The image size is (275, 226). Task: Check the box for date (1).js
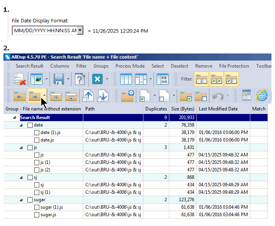tap(37, 132)
